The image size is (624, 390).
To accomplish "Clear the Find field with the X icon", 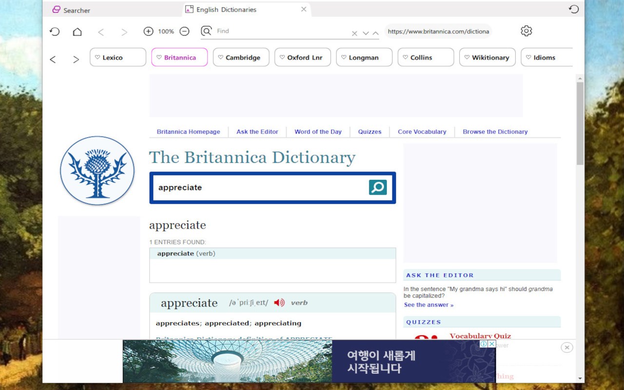I will coord(354,34).
